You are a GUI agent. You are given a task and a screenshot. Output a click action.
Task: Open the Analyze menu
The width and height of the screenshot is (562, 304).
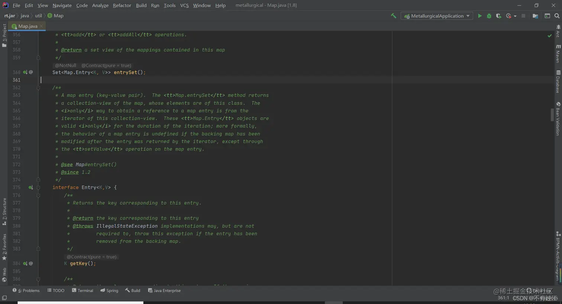coord(100,5)
